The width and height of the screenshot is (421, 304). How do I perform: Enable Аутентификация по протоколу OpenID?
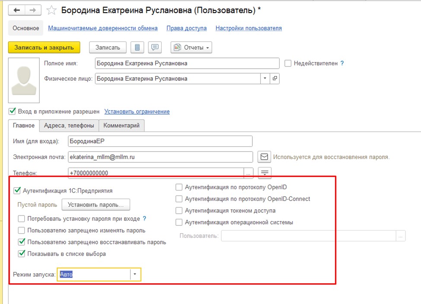[179, 187]
